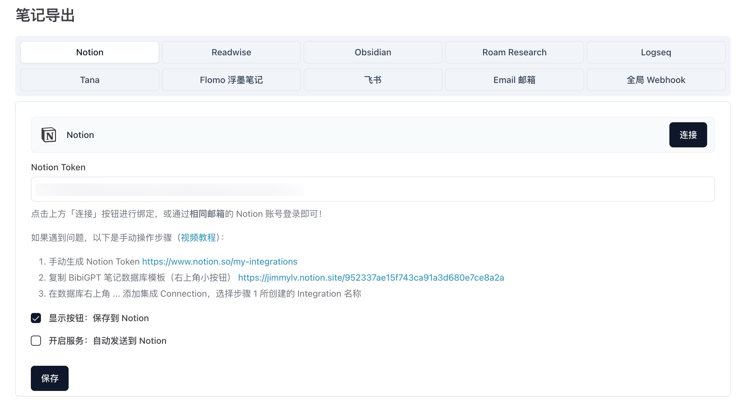Select the Roam Research tab
Image resolution: width=749 pixels, height=406 pixels.
click(x=514, y=52)
